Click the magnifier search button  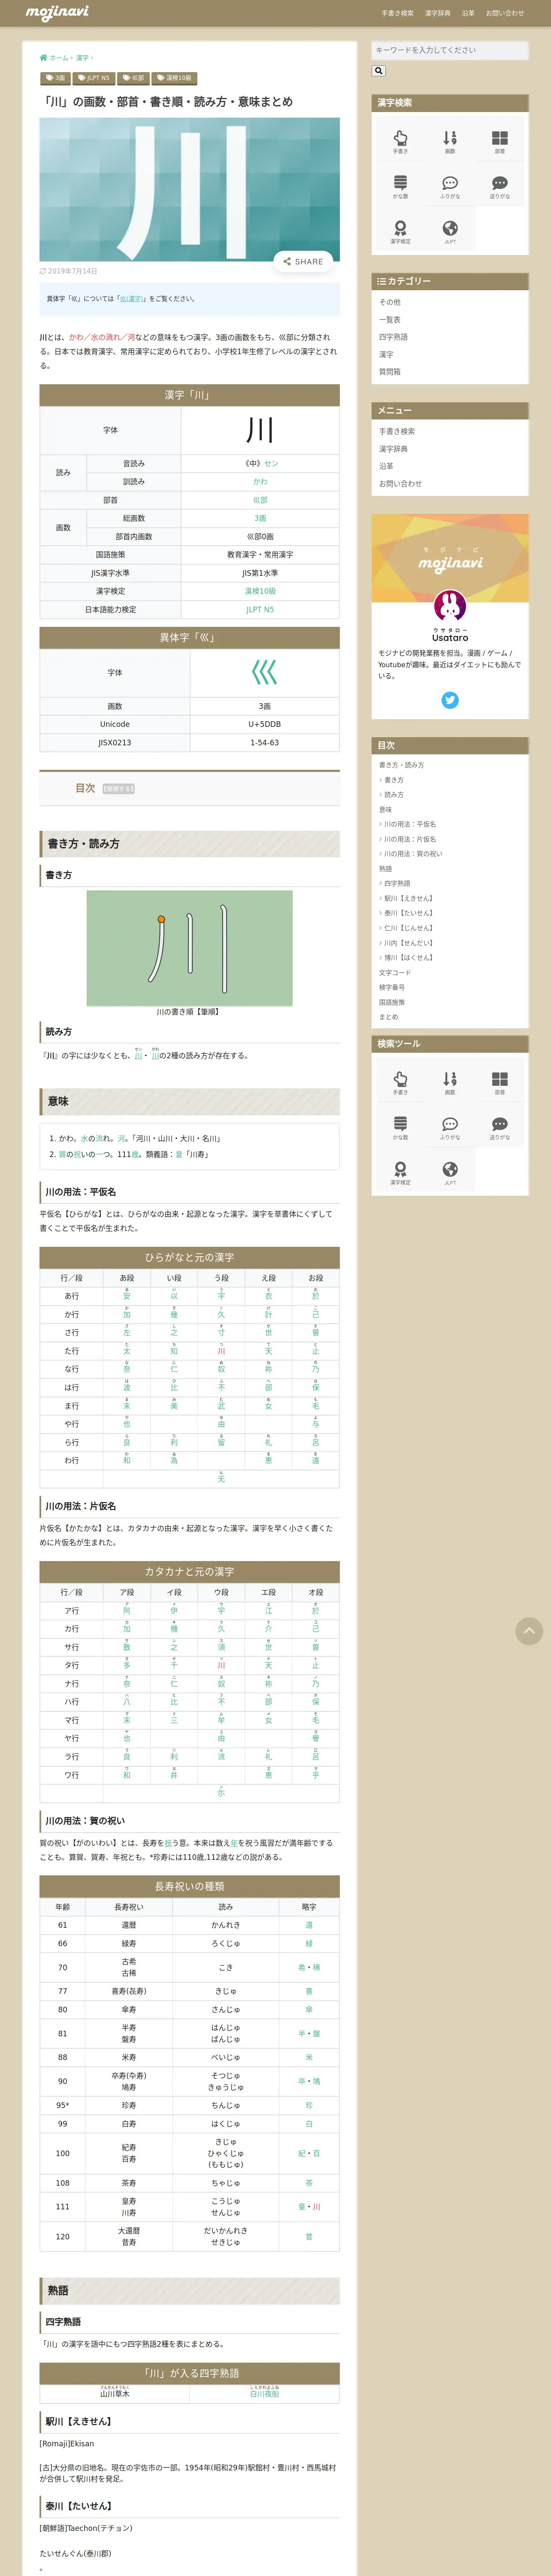click(x=378, y=71)
